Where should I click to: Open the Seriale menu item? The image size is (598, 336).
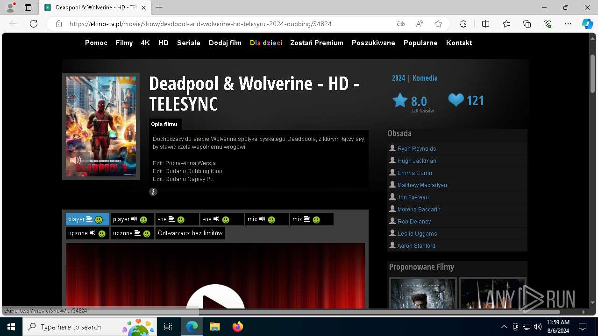click(x=189, y=43)
